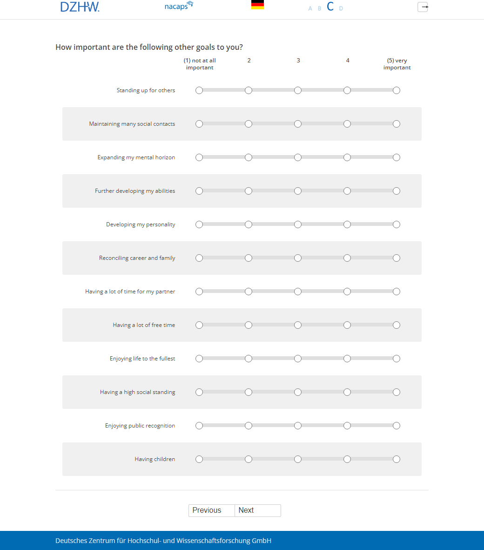The width and height of the screenshot is (484, 550).
Task: Jump to survey section A
Action: pos(310,8)
